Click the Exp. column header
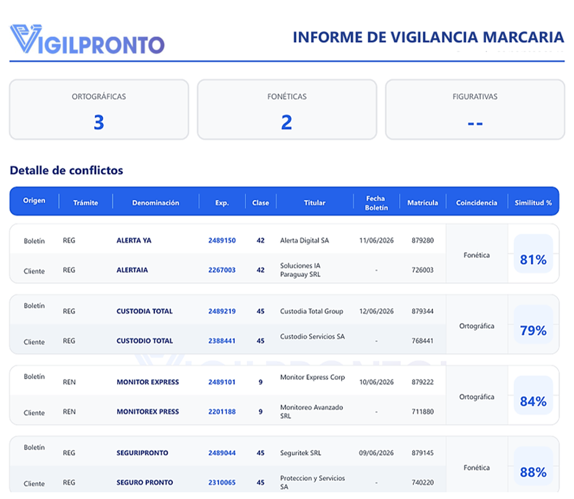 click(222, 202)
